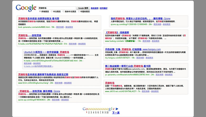
Task: Open the 使用偏好 link
Action: click(x=104, y=8)
